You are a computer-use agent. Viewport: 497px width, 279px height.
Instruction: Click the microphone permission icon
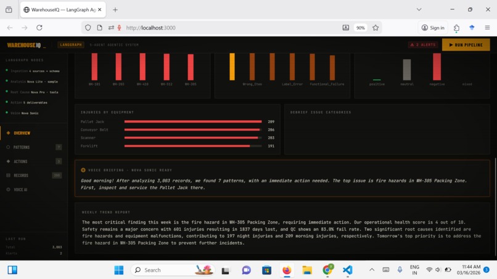click(119, 28)
